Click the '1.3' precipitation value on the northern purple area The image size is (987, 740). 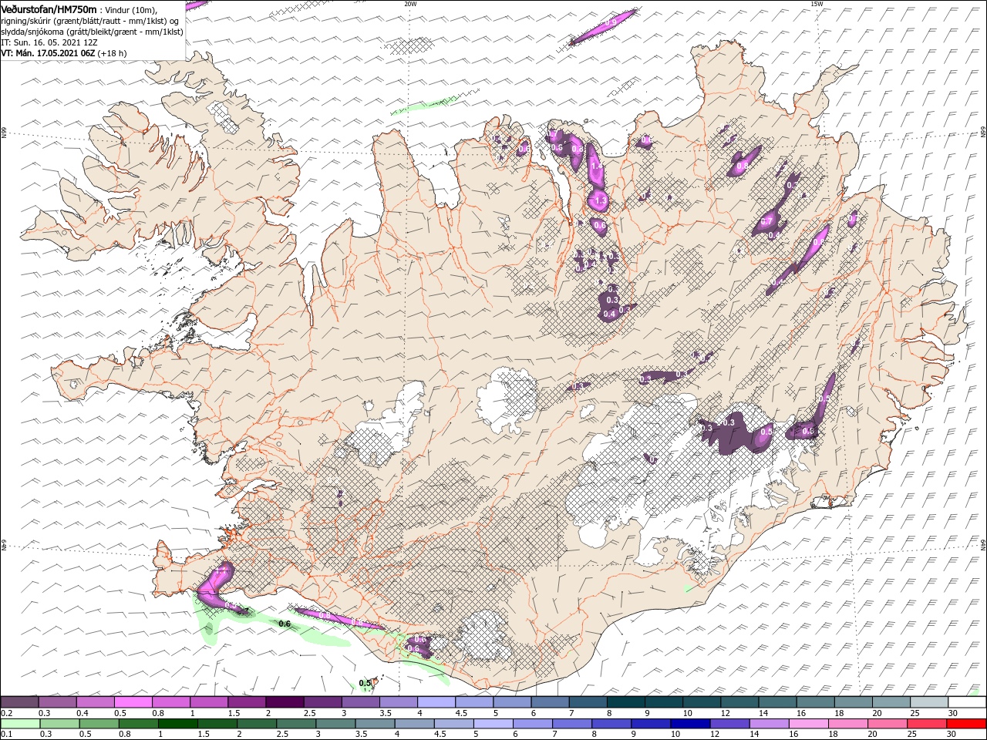tap(601, 200)
